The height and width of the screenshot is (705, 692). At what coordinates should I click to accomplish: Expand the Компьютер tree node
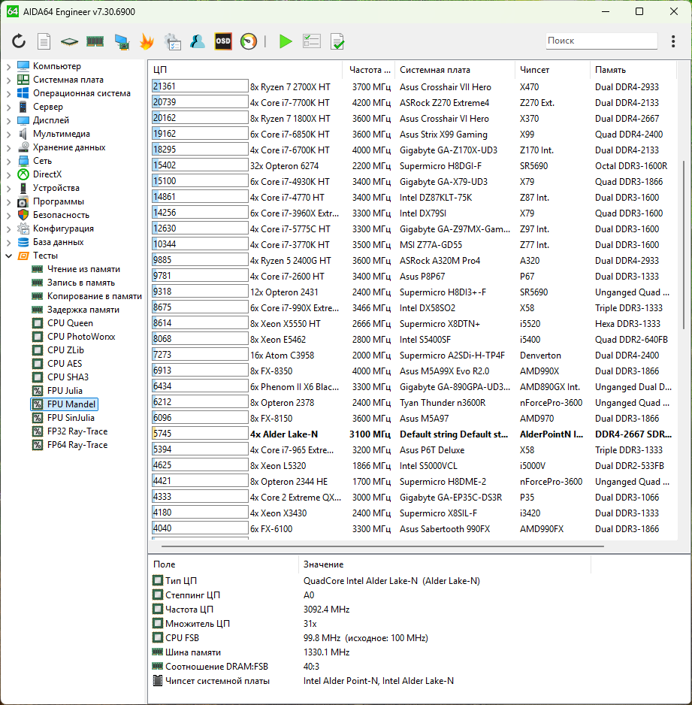pos(8,66)
